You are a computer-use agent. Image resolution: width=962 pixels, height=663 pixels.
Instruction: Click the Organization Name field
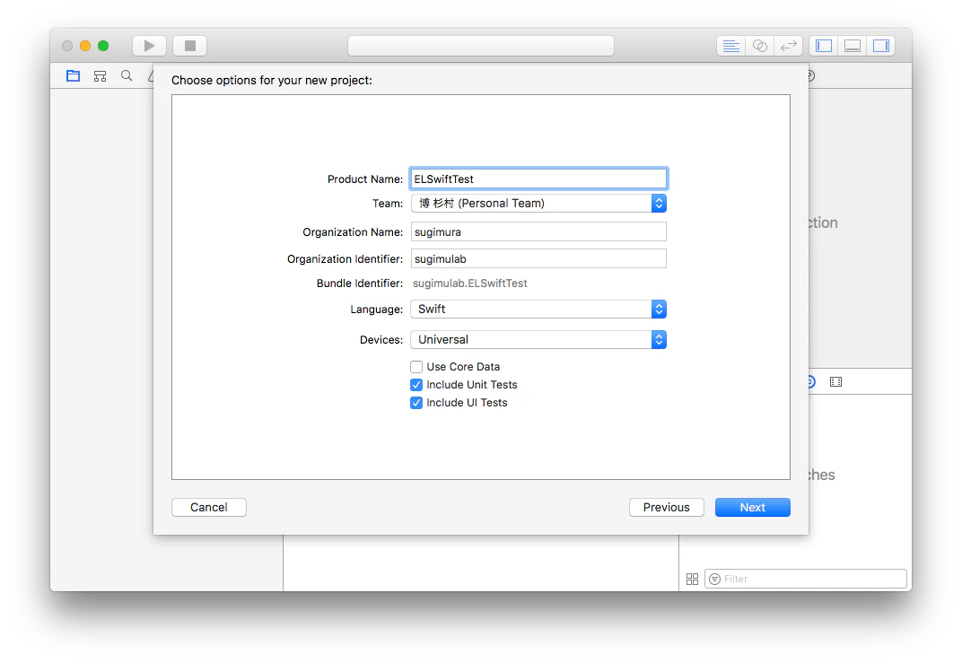click(x=538, y=231)
